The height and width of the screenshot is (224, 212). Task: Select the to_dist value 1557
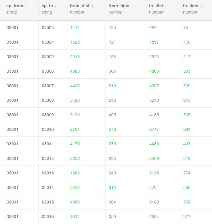(154, 42)
